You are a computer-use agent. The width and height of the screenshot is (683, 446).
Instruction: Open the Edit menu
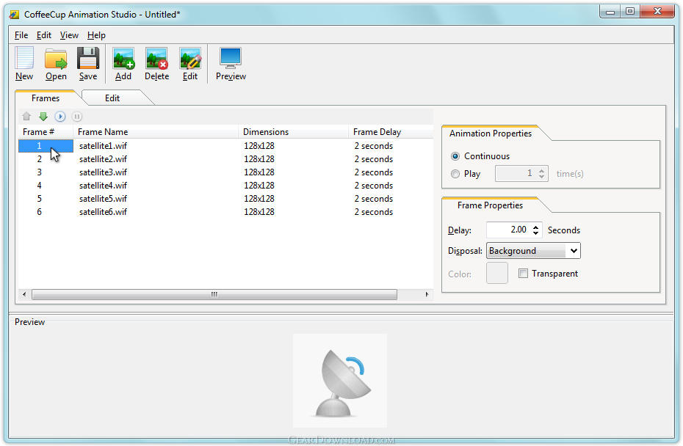(x=43, y=35)
